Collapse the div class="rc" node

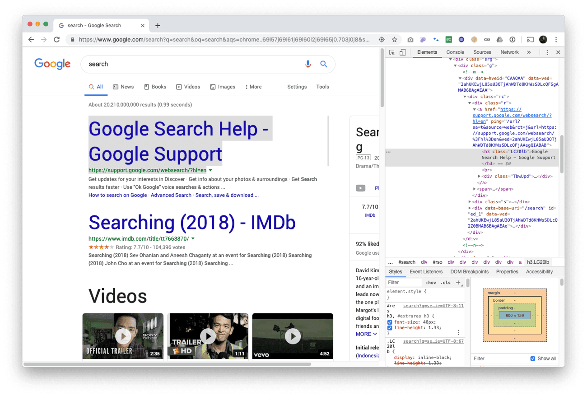[465, 97]
